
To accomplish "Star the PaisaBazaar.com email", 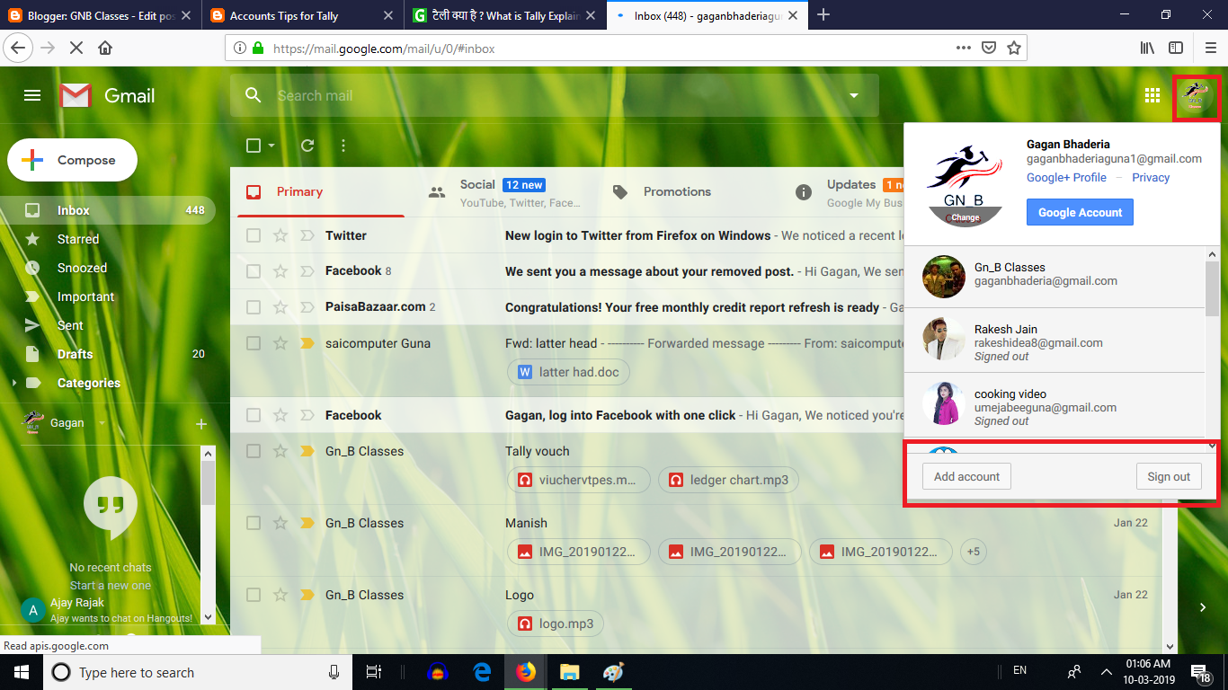I will [280, 307].
